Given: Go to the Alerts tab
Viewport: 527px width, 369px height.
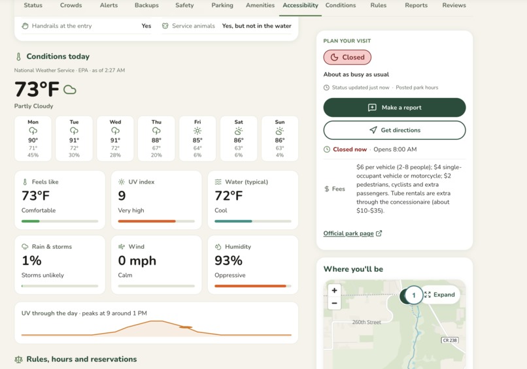Looking at the screenshot, I should [109, 5].
